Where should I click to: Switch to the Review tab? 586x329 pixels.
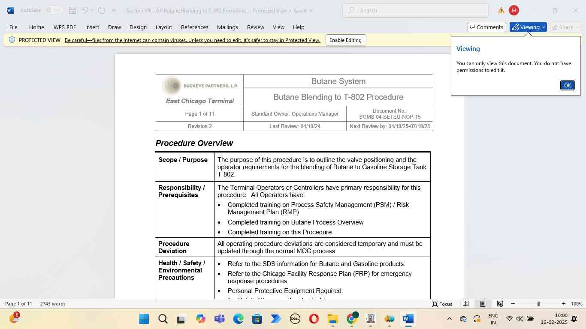tap(256, 27)
